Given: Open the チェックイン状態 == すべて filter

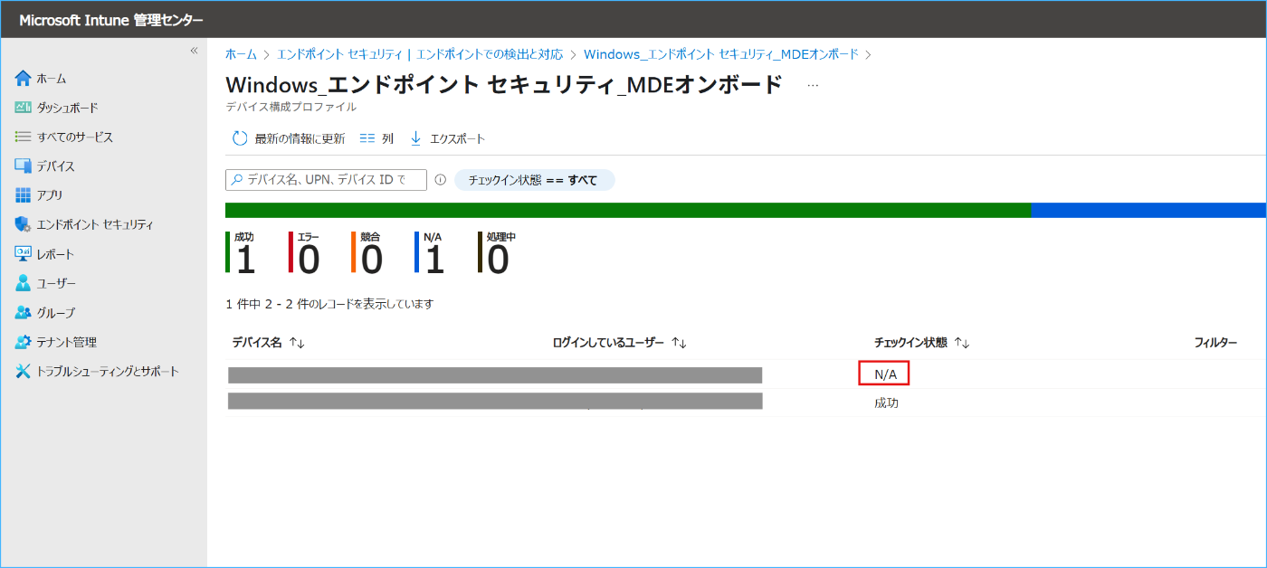Looking at the screenshot, I should 534,180.
